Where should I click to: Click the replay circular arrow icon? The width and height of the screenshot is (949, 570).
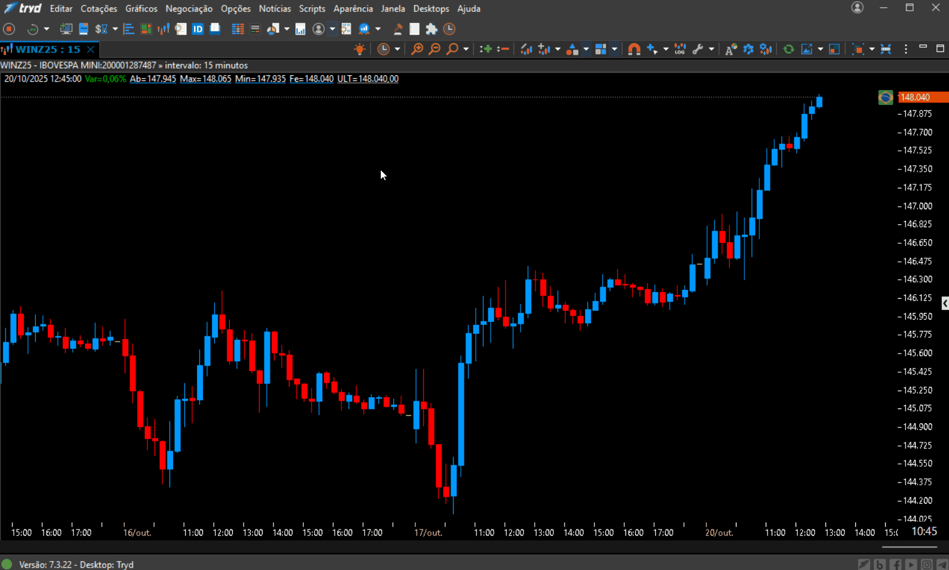click(x=33, y=29)
